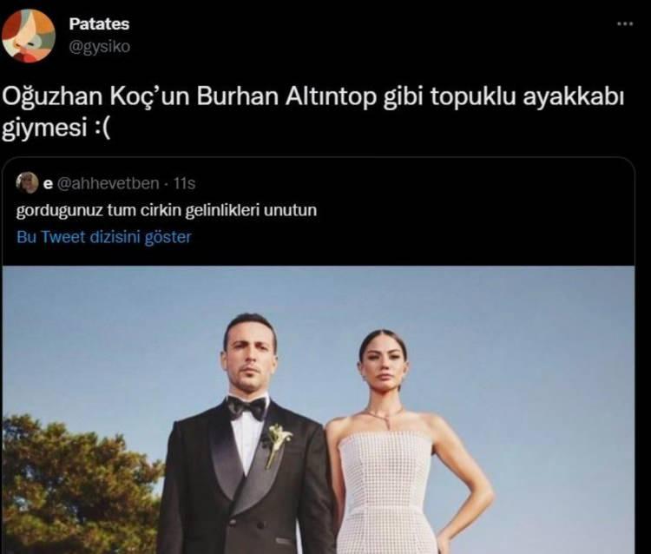This screenshot has width=651, height=554.
Task: Open the three-dot more options menu
Action: pos(625,24)
